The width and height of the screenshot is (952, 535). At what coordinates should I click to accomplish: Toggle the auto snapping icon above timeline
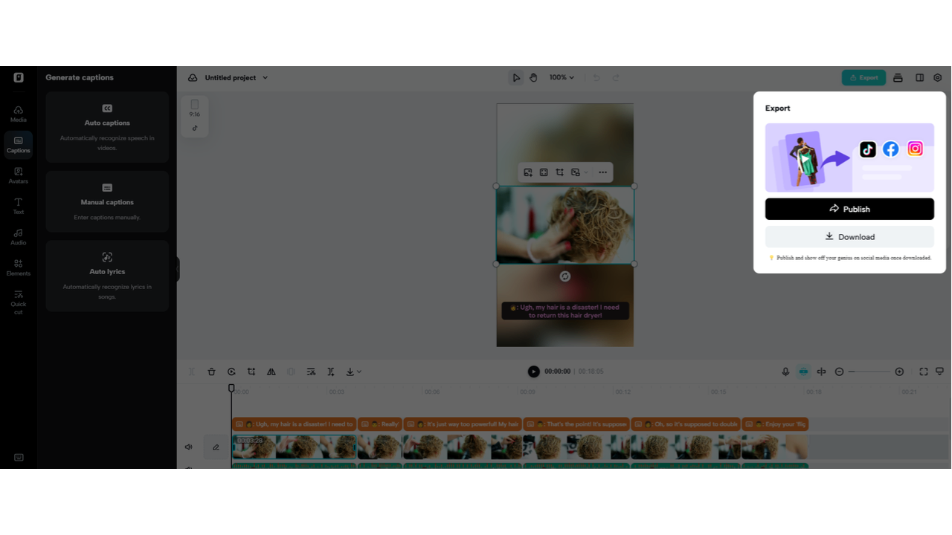coord(803,372)
